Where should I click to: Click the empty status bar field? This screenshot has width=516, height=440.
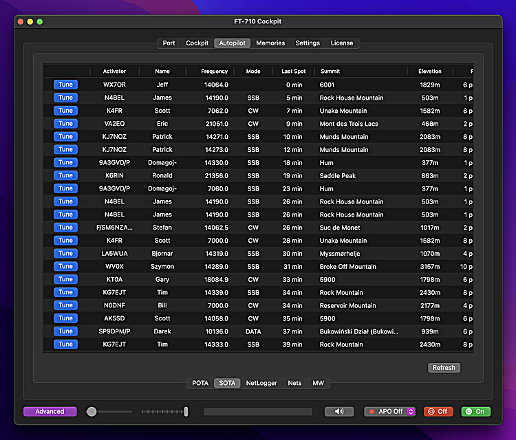tap(258, 411)
